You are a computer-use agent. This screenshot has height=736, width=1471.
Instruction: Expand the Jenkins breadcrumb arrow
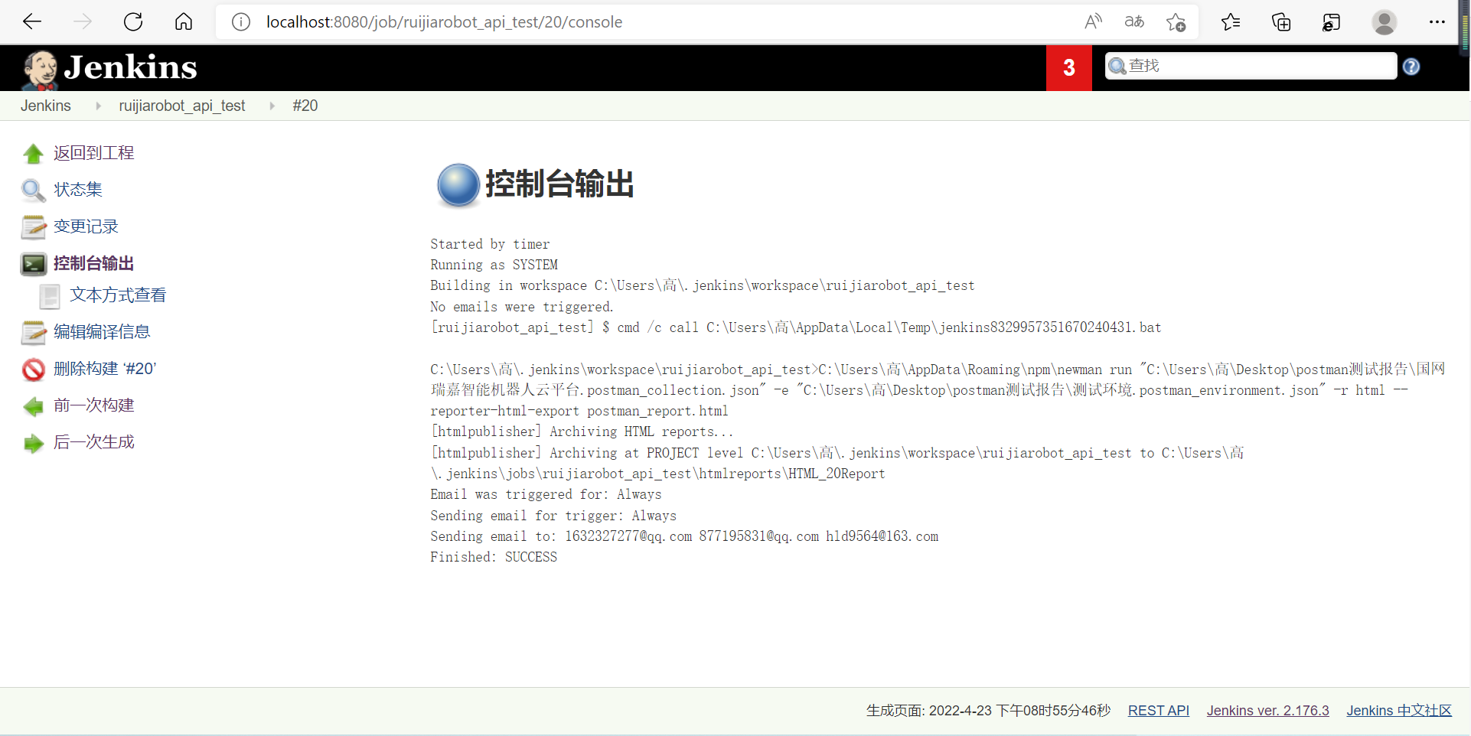98,106
